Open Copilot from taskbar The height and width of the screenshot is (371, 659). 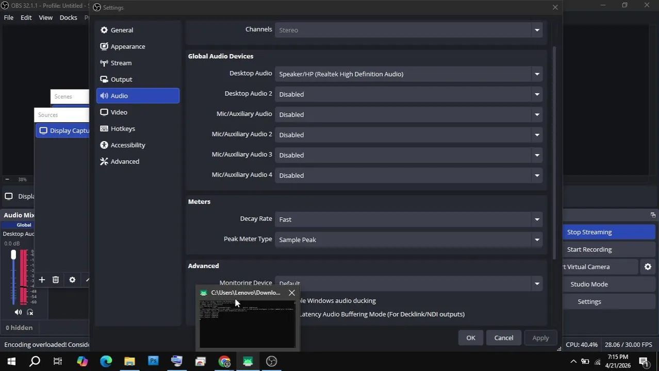click(82, 362)
